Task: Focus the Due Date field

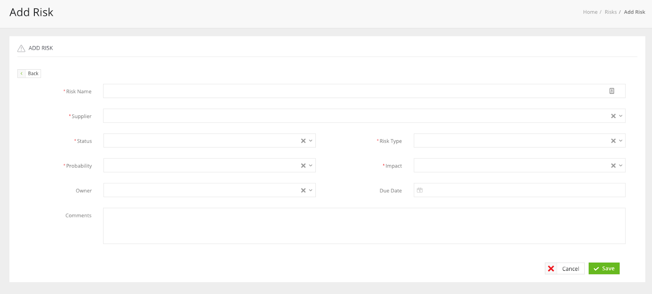Action: [520, 190]
